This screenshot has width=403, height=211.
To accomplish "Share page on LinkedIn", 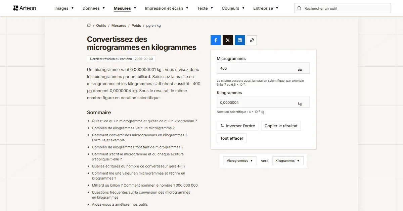I will coord(240,40).
